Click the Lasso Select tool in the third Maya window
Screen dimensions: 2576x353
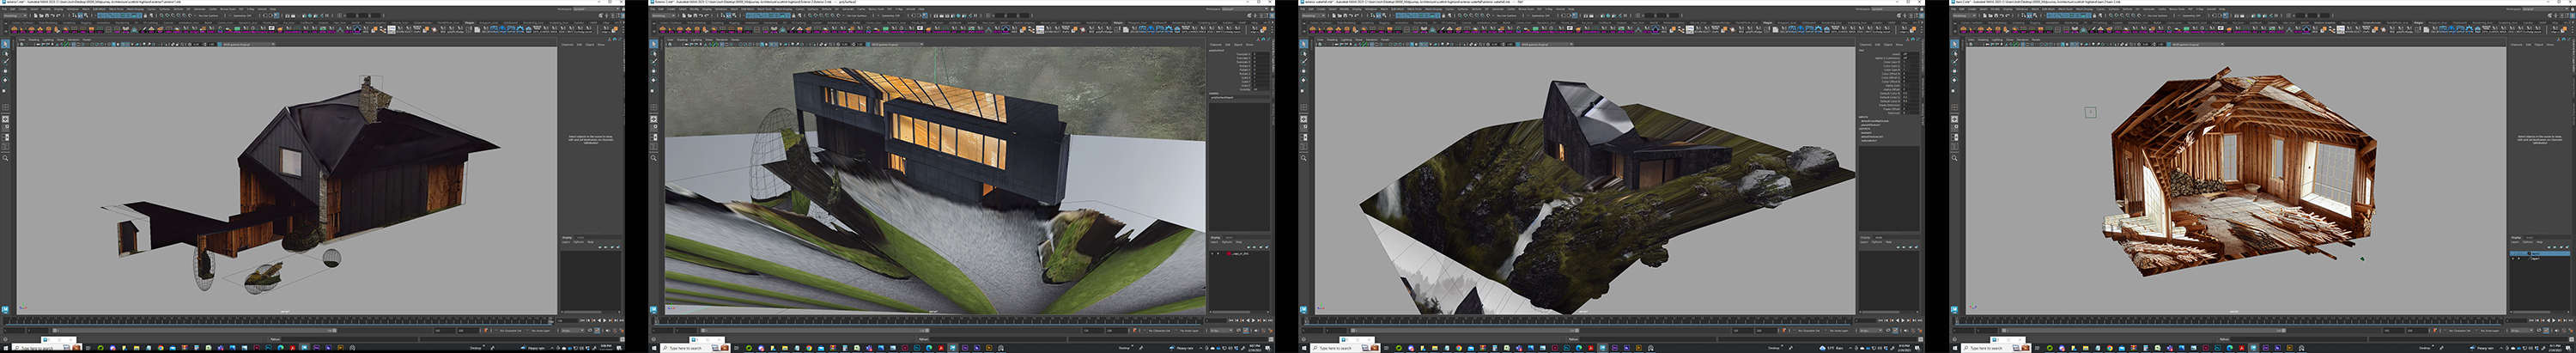point(1304,52)
